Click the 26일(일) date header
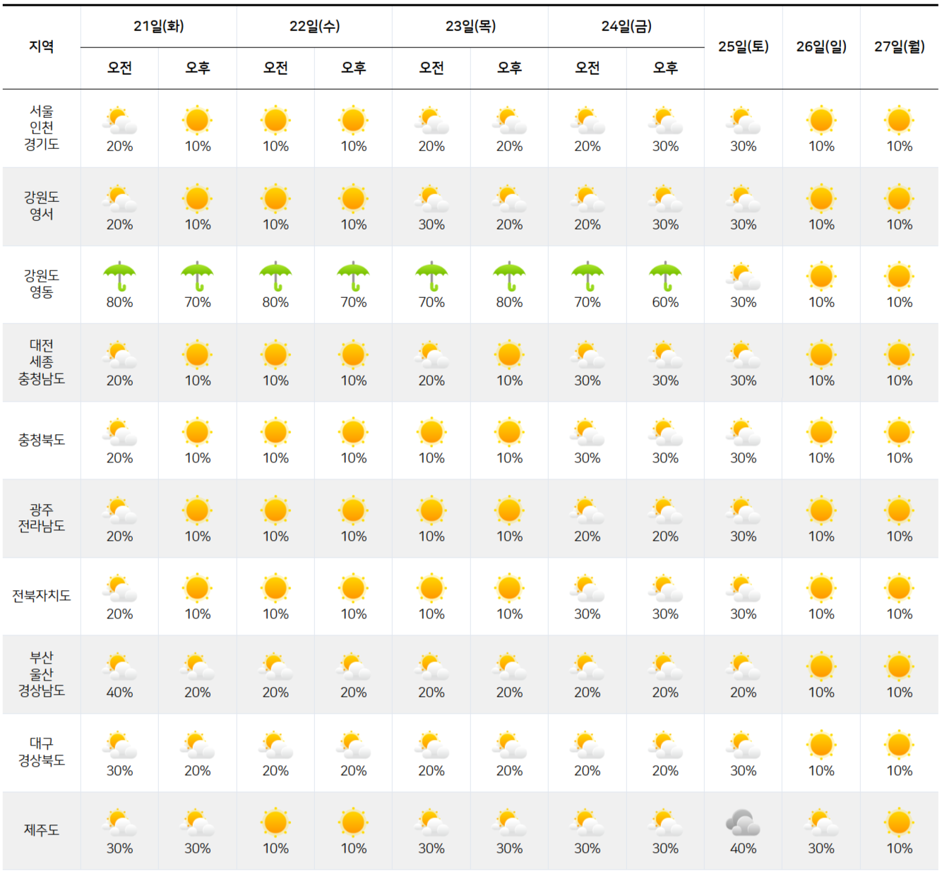Viewport: 942px width, 874px height. pyautogui.click(x=821, y=47)
